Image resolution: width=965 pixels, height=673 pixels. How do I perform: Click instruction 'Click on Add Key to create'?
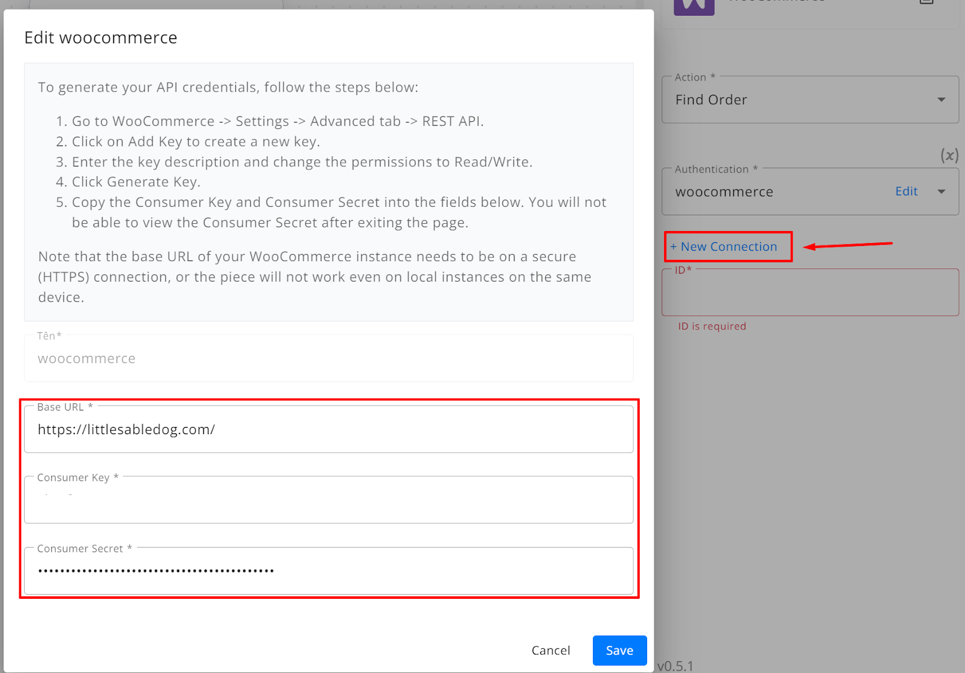point(195,142)
